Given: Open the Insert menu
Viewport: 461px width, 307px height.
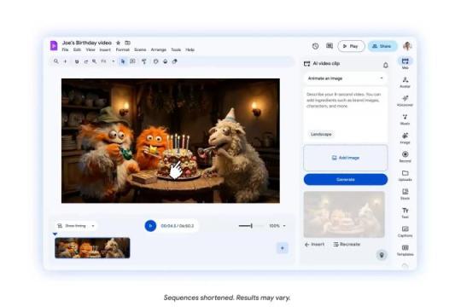Looking at the screenshot, I should click(x=105, y=49).
